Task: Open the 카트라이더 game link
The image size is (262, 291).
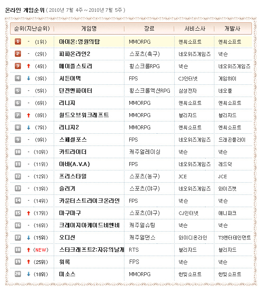Action: tap(72, 152)
